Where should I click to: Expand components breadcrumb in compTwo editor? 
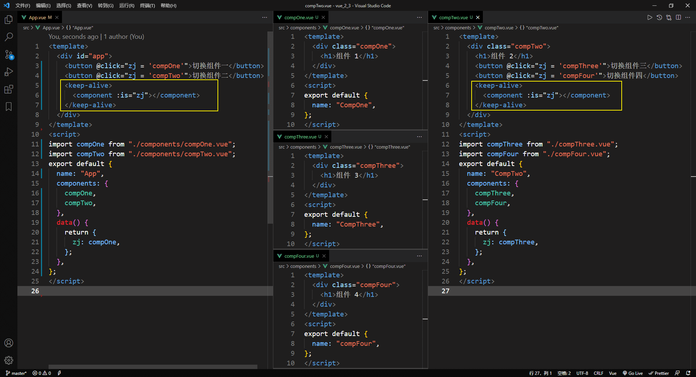458,28
